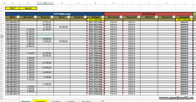The width and height of the screenshot is (196, 102).
Task: Open the Декабрь sheet tab
Action: [x=87, y=101]
